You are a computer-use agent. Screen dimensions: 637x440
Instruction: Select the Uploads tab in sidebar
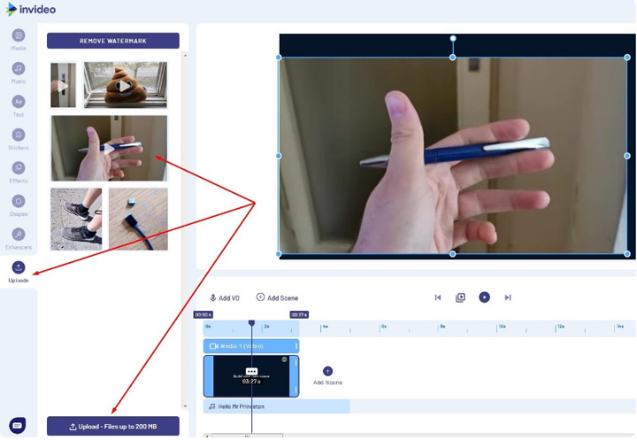(19, 272)
